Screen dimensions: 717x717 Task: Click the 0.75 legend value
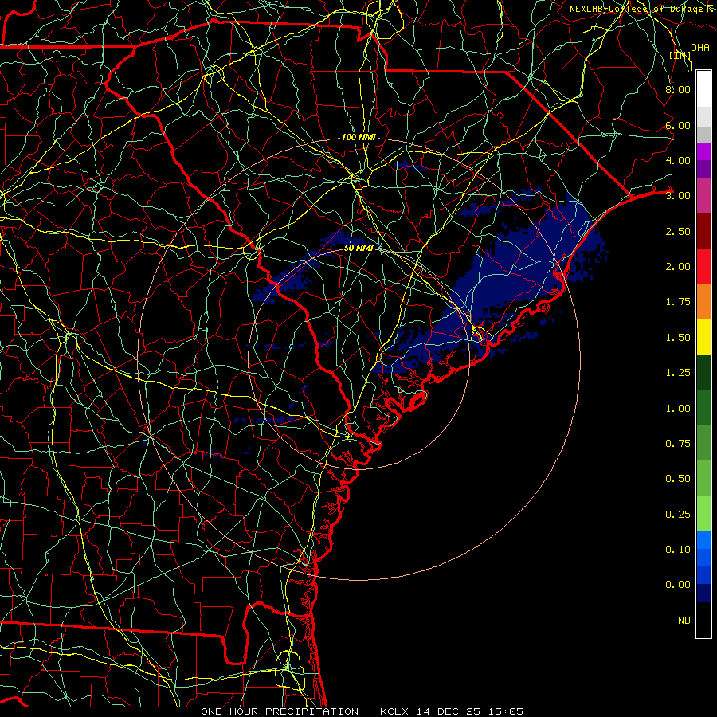678,444
